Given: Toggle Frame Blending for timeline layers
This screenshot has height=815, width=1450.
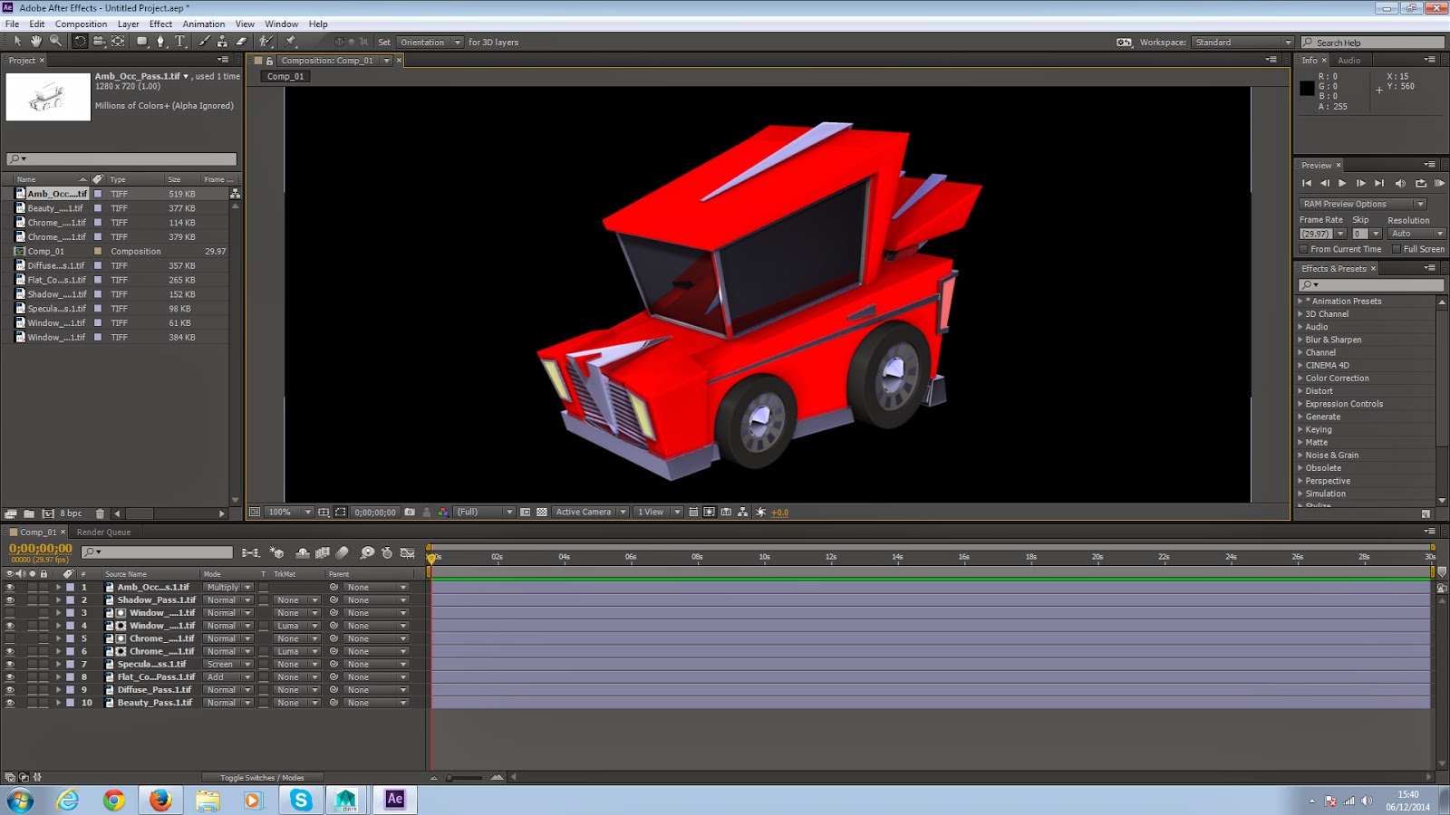Looking at the screenshot, I should pyautogui.click(x=323, y=552).
